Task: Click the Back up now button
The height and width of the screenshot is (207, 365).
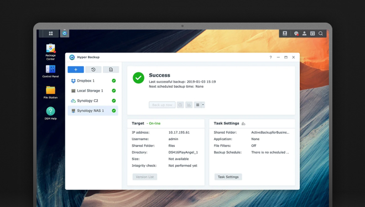Action: click(x=162, y=105)
